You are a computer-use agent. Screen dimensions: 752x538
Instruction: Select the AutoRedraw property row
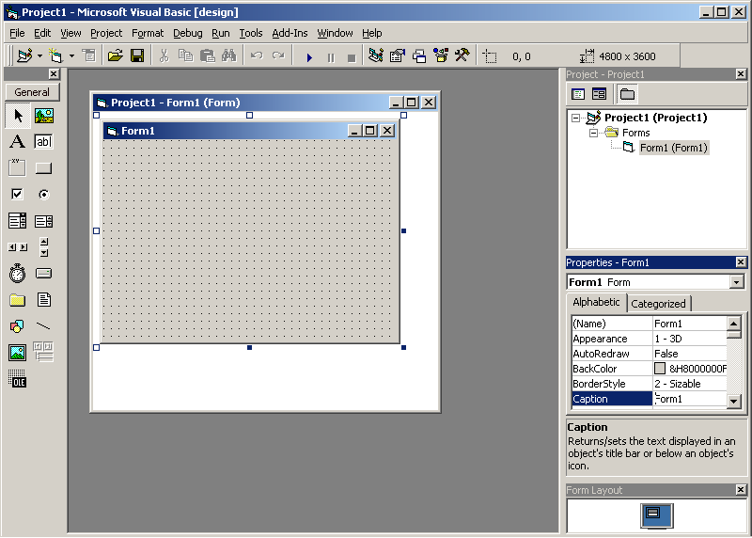pos(649,354)
